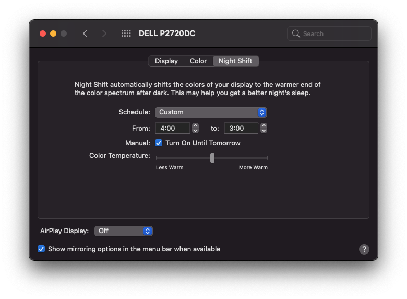Viewport: 407px width, 299px height.
Task: Click the Search text field
Action: [334, 33]
